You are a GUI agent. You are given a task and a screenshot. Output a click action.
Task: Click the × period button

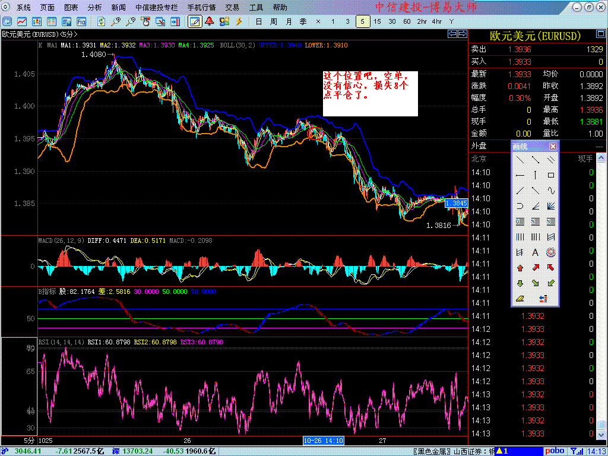click(318, 22)
